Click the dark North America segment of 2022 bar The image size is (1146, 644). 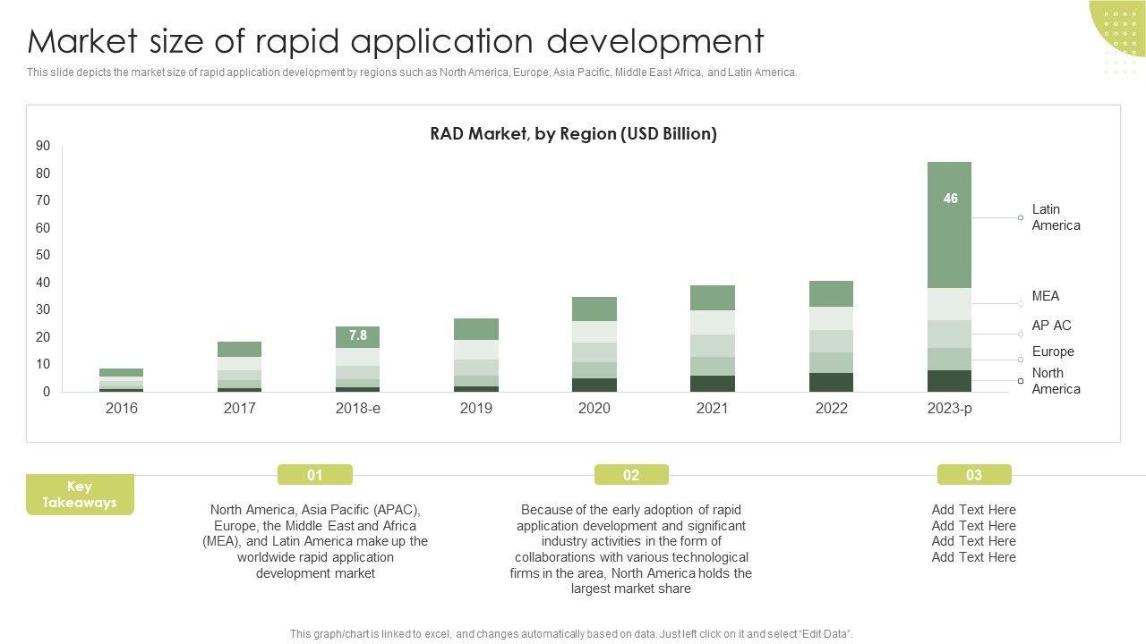pos(831,382)
